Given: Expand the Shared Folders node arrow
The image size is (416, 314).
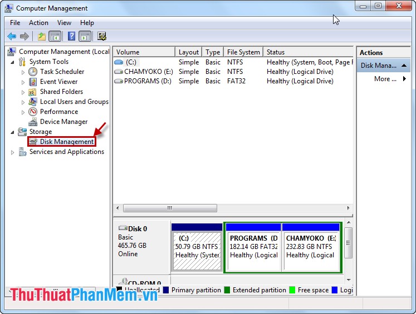Looking at the screenshot, I should [23, 92].
